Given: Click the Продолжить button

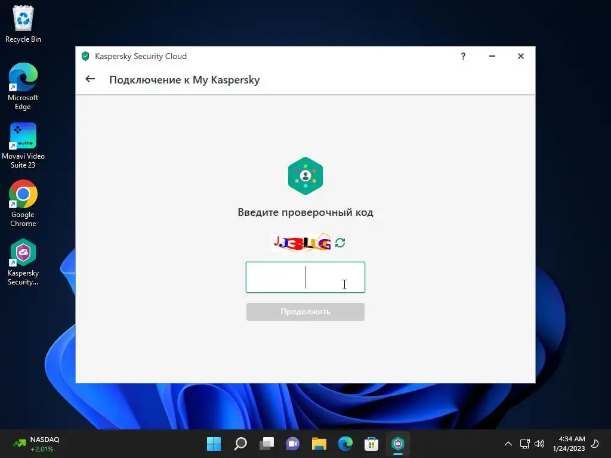Looking at the screenshot, I should [x=305, y=312].
